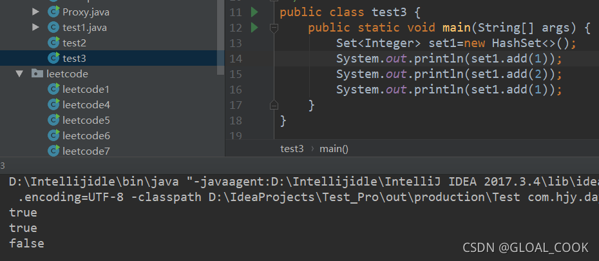Open leetcode1 in project tree
599x261 pixels.
86,90
